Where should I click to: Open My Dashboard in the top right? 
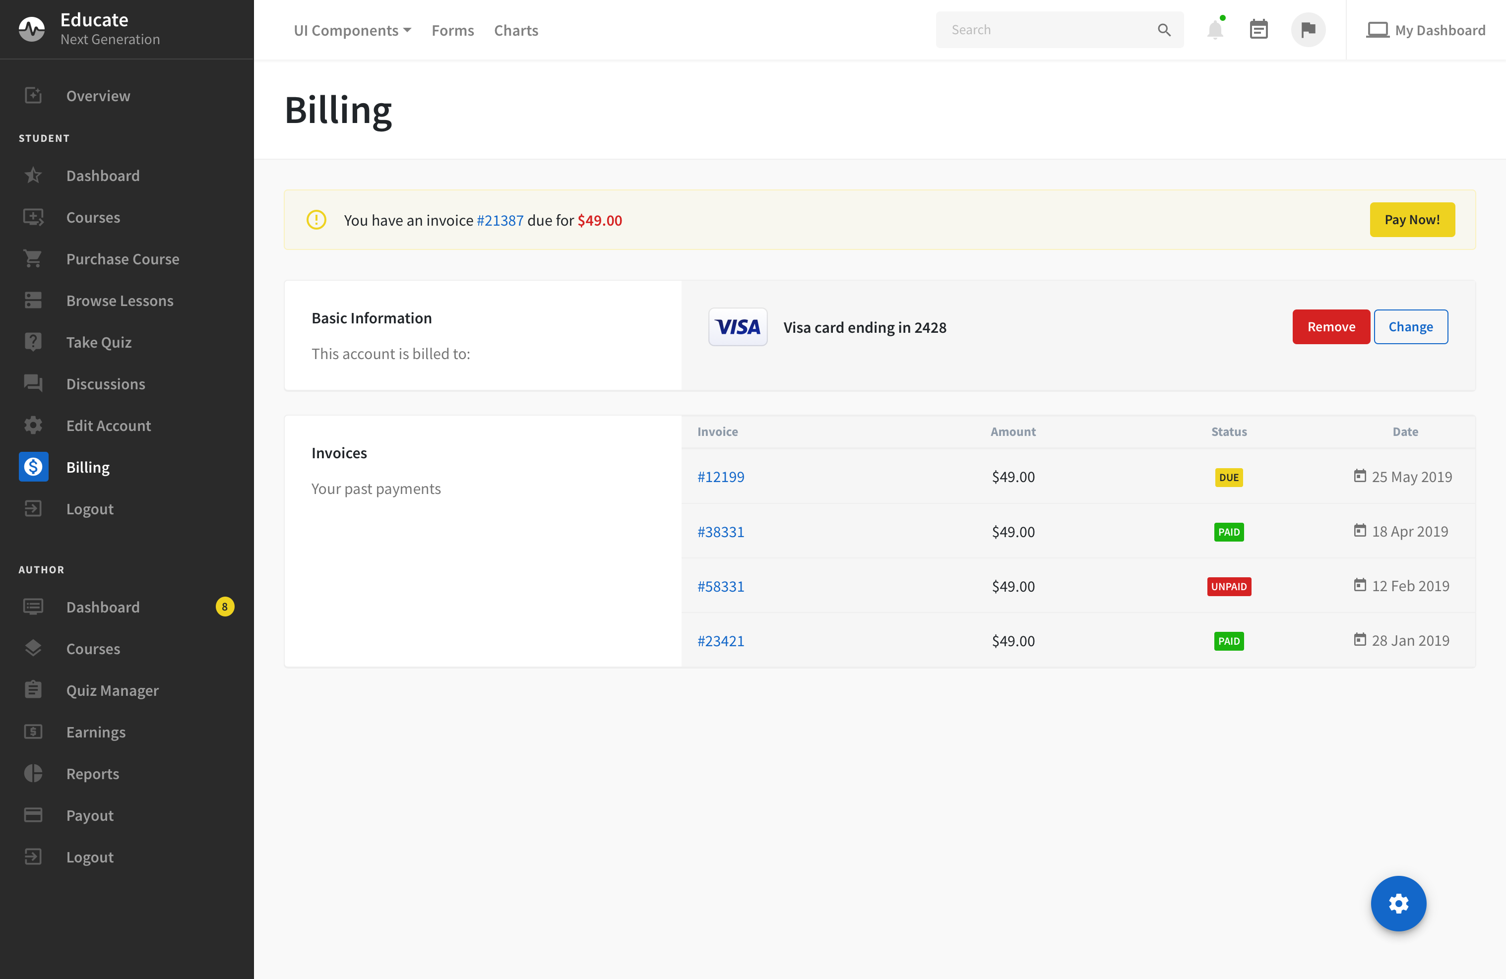1426,30
